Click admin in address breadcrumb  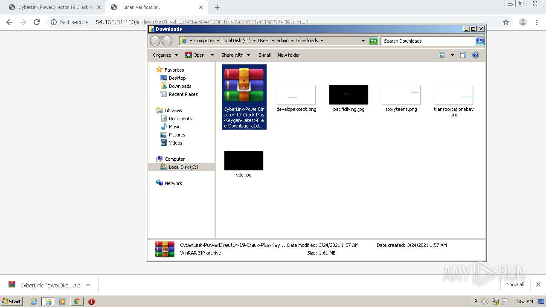[282, 41]
